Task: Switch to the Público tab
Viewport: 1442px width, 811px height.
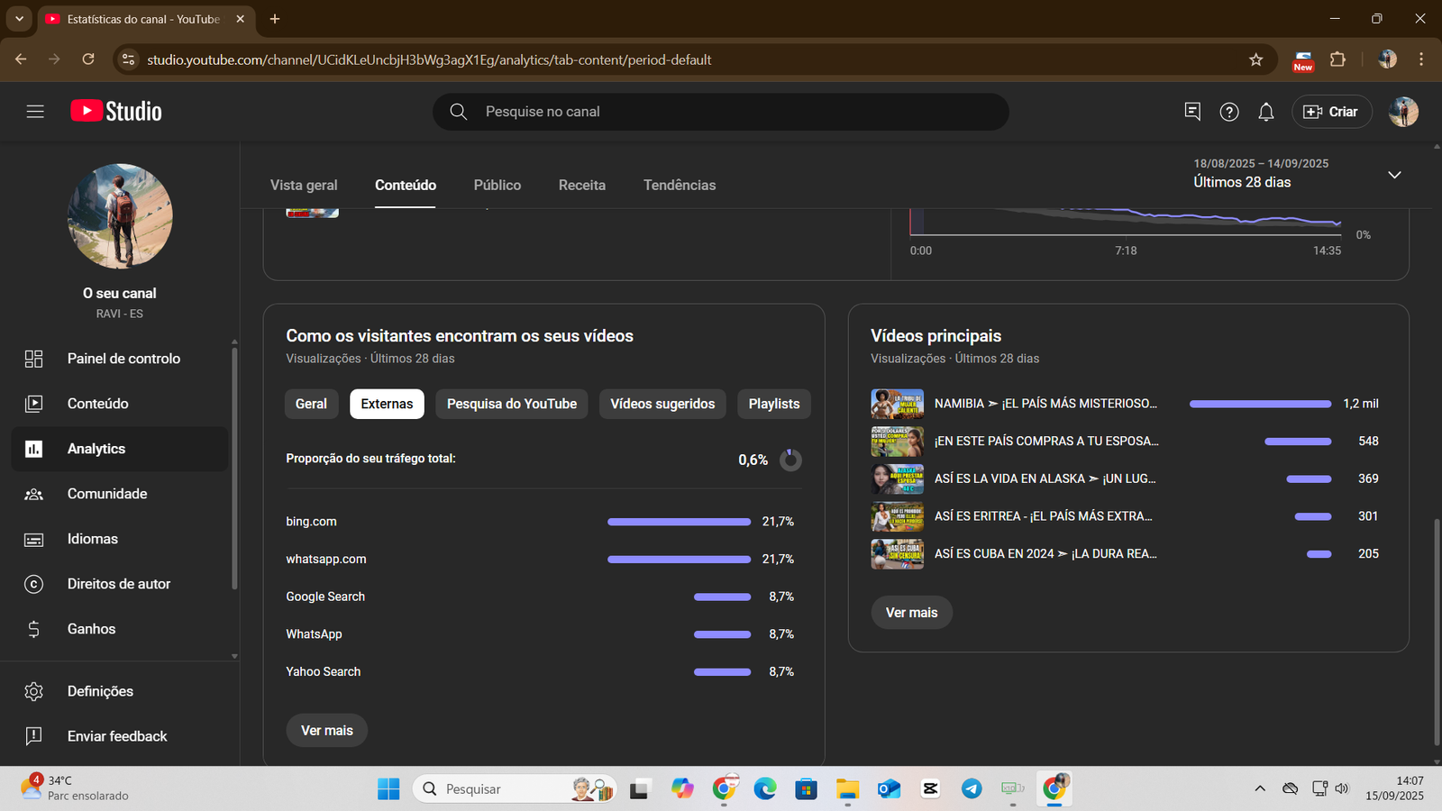Action: click(497, 185)
